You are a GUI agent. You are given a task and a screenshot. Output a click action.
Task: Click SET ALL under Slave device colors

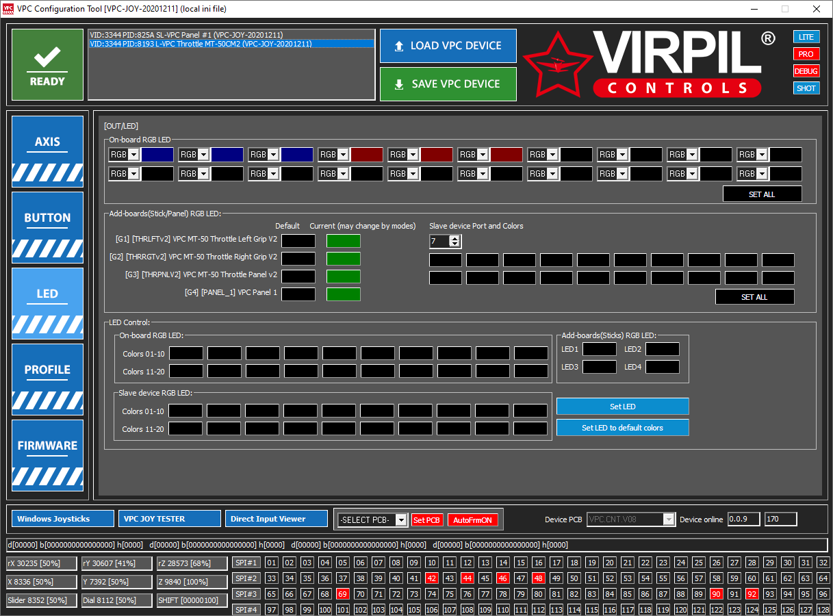pos(754,297)
